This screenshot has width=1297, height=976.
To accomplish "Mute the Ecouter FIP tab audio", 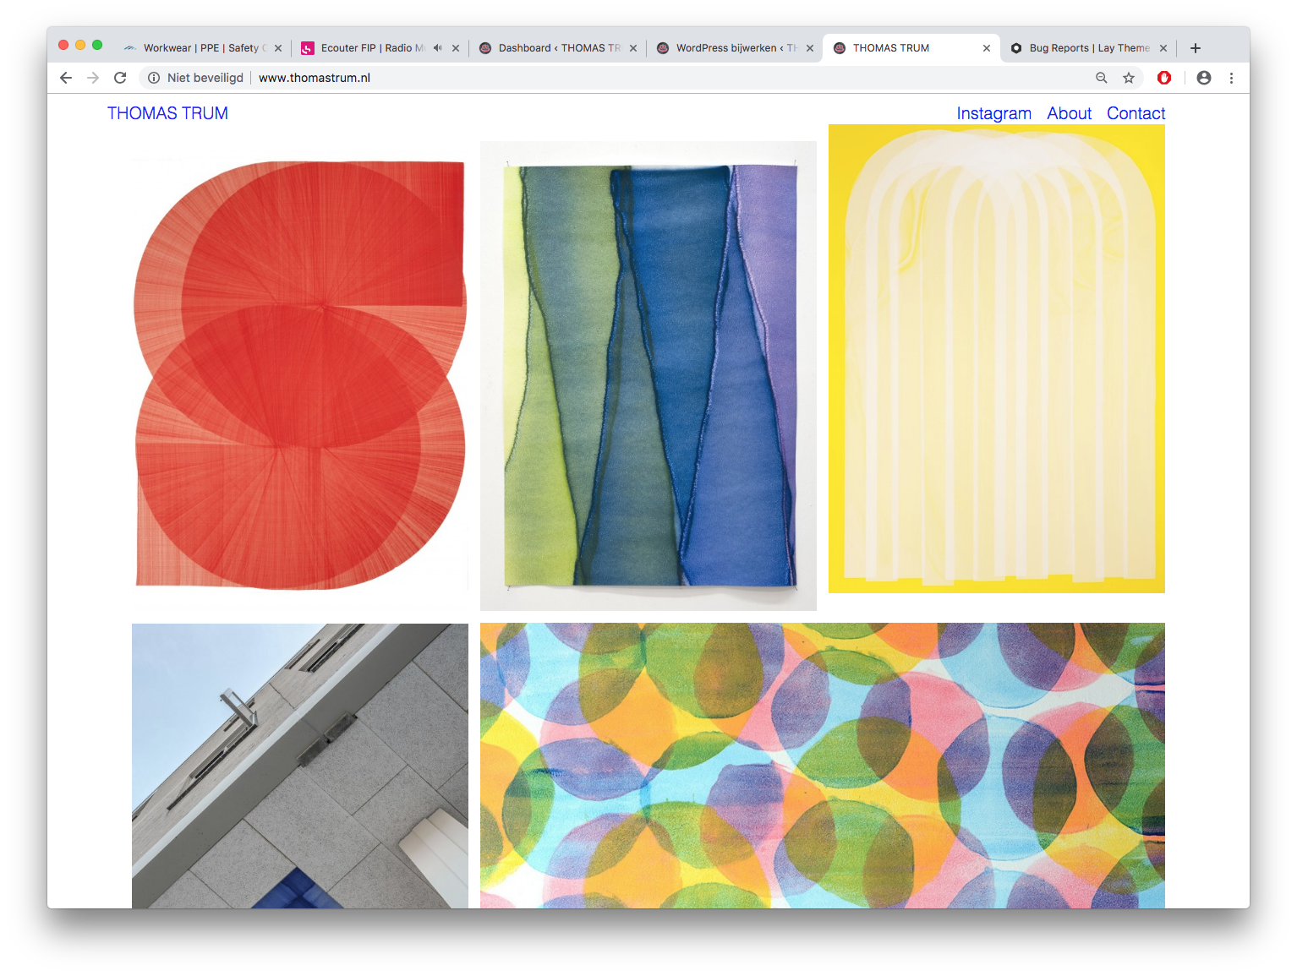I will [437, 48].
